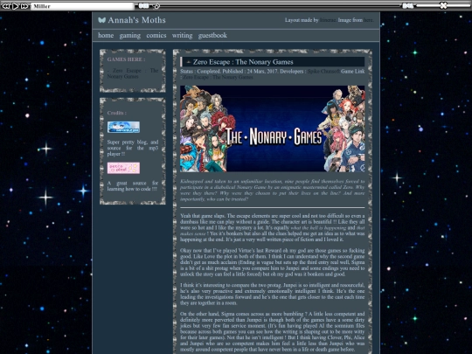
Task: Click the Zero Escape : The Nonary Games heading
Action: pos(243,62)
